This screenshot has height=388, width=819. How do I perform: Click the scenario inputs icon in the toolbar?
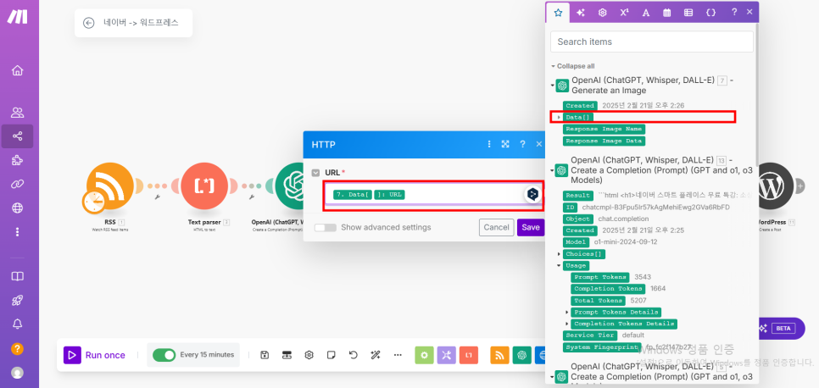pyautogui.click(x=287, y=355)
